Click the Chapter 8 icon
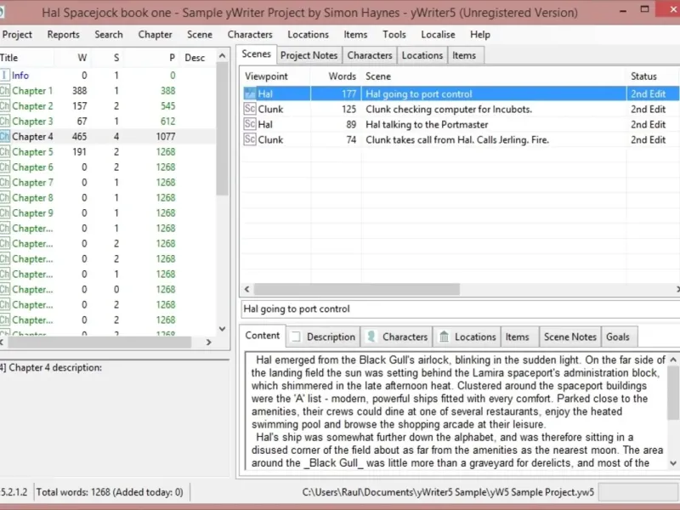 [x=4, y=198]
